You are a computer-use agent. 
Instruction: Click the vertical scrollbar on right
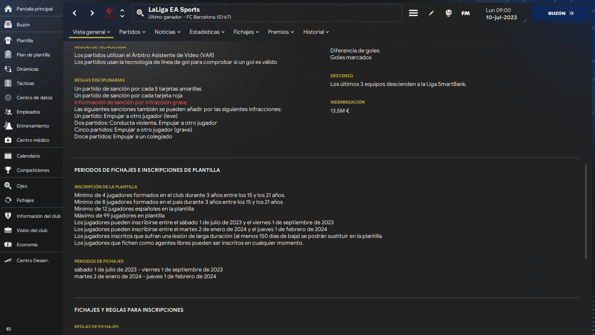[x=585, y=211]
